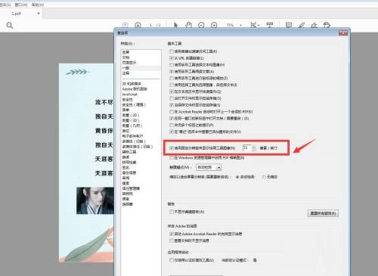The width and height of the screenshot is (378, 276).
Task: Select the 自动检测 scaling radio button
Action: (237, 177)
